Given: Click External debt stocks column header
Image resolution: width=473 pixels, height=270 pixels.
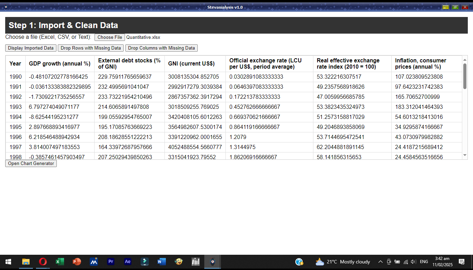Looking at the screenshot, I should click(130, 63).
